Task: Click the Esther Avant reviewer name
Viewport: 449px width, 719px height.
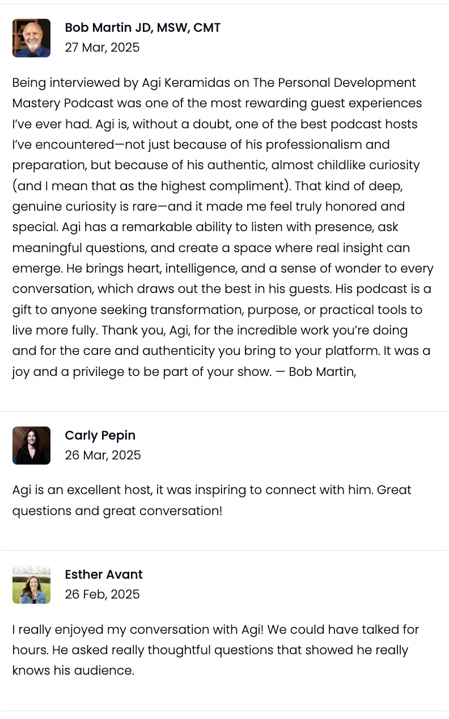Action: click(x=104, y=575)
